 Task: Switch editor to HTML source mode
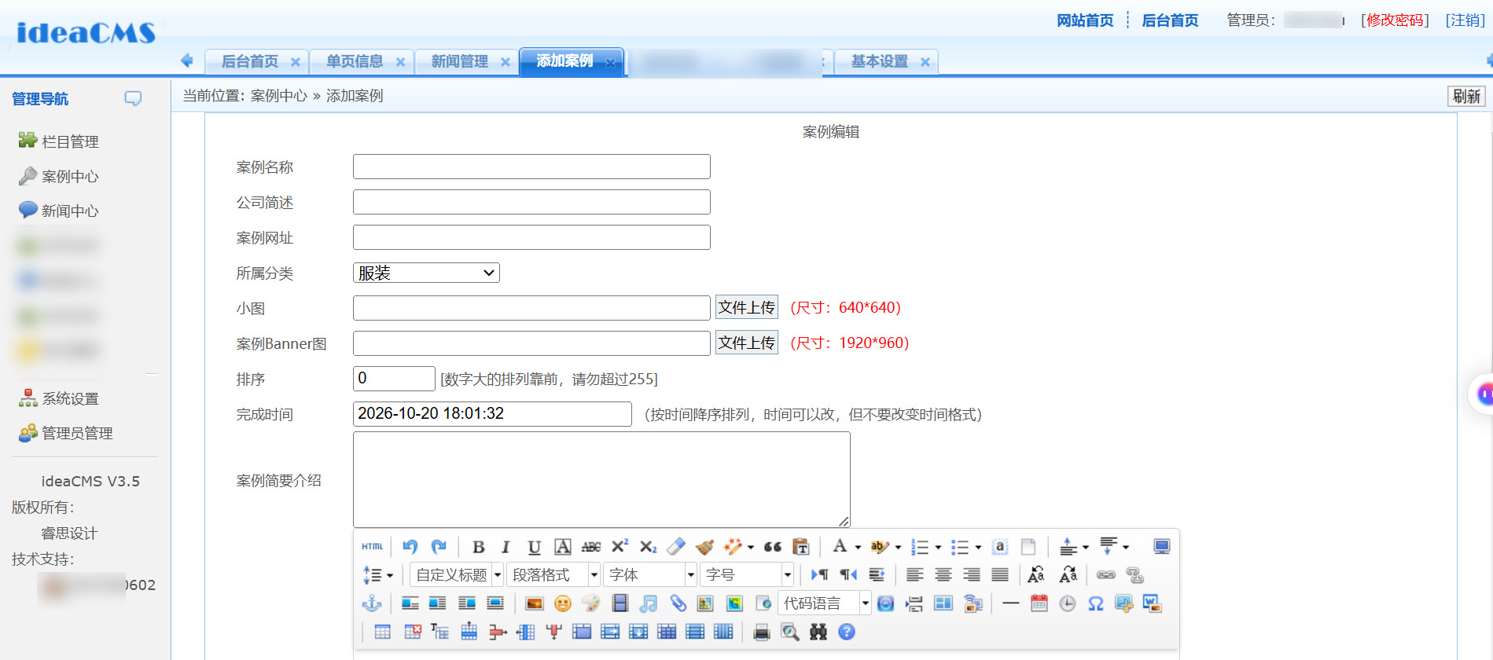coord(373,547)
